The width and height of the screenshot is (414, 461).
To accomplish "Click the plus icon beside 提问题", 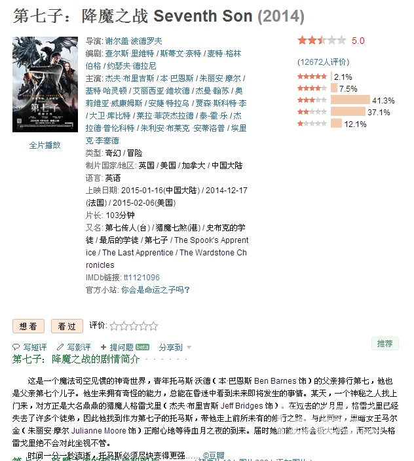I will click(x=104, y=347).
